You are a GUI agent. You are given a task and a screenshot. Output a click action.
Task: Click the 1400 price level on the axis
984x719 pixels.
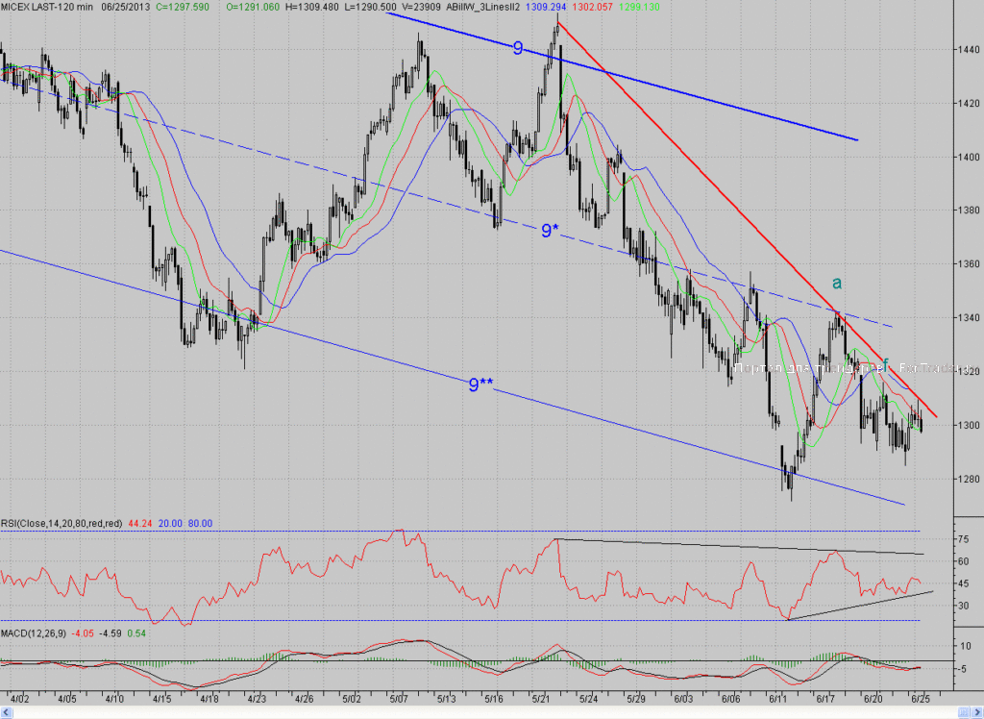coord(968,157)
